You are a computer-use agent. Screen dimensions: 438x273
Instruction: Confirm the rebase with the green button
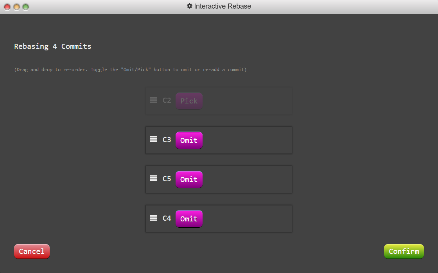[x=404, y=251]
